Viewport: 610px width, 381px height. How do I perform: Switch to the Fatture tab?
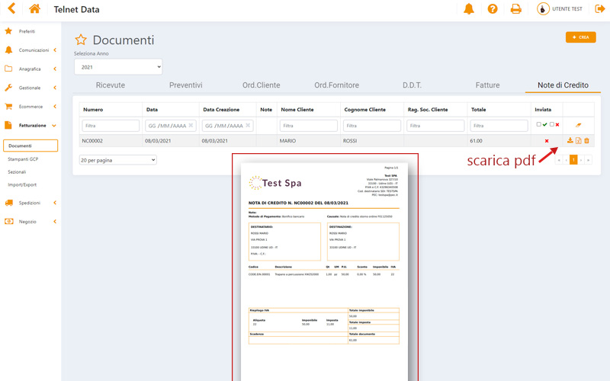pos(487,85)
